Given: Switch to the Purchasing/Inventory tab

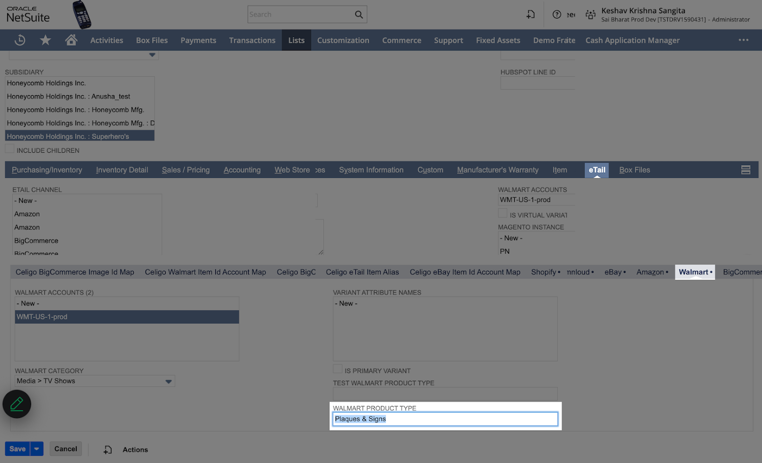Looking at the screenshot, I should pyautogui.click(x=47, y=170).
